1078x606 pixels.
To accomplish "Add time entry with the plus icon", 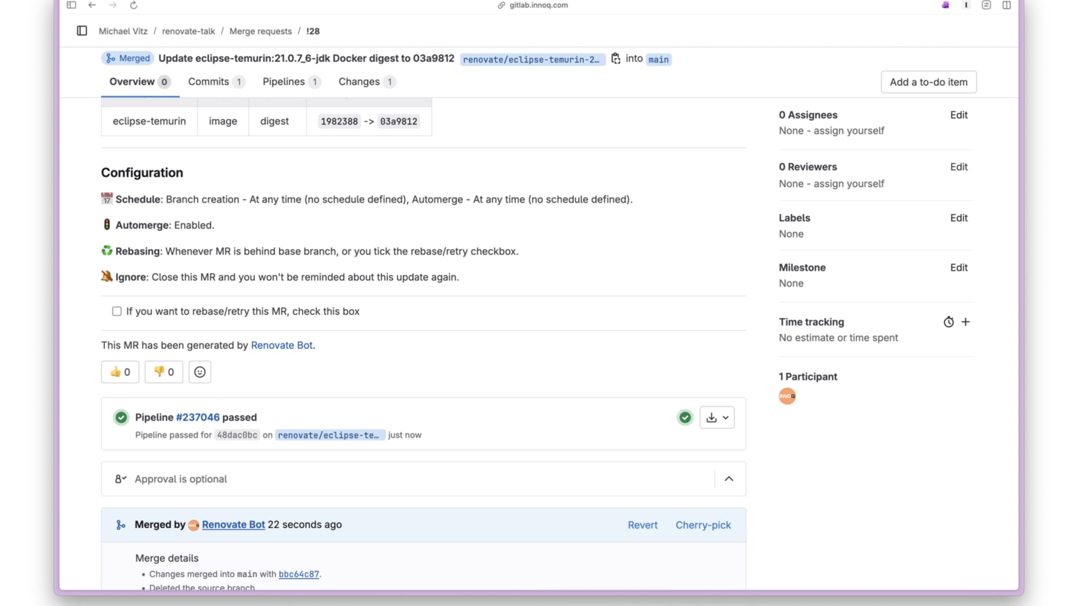I will coord(965,322).
